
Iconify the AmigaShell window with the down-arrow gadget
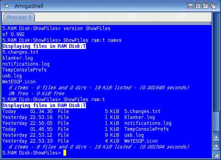(190, 6)
